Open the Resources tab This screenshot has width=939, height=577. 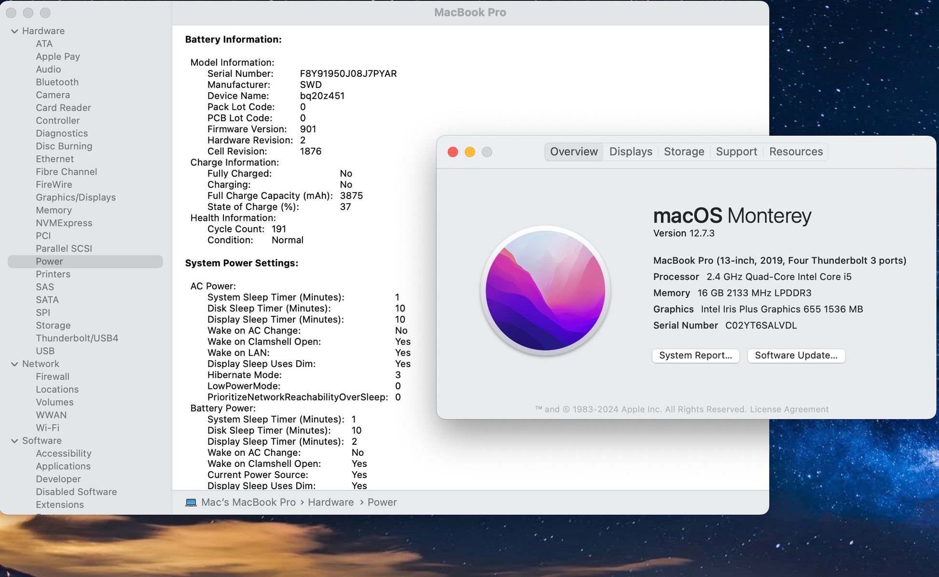[796, 152]
